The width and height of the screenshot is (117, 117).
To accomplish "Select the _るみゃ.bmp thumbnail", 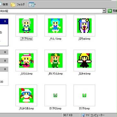I will pos(84,60).
